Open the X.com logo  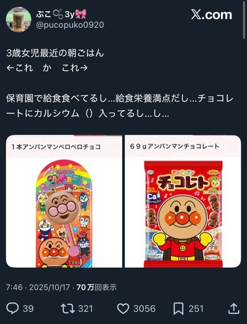tap(212, 15)
